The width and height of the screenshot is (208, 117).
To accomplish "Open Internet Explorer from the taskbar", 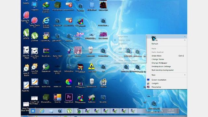I will pyautogui.click(x=42, y=111).
